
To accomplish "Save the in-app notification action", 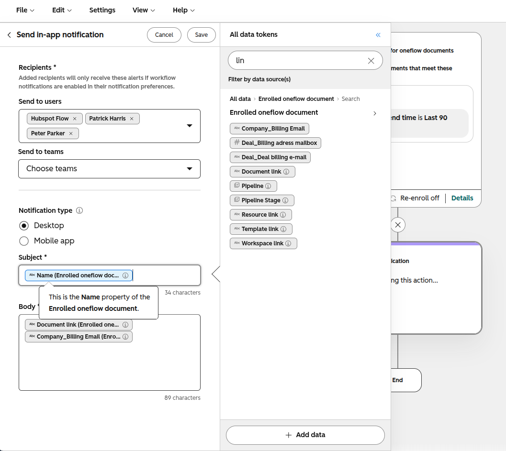I will tap(202, 35).
